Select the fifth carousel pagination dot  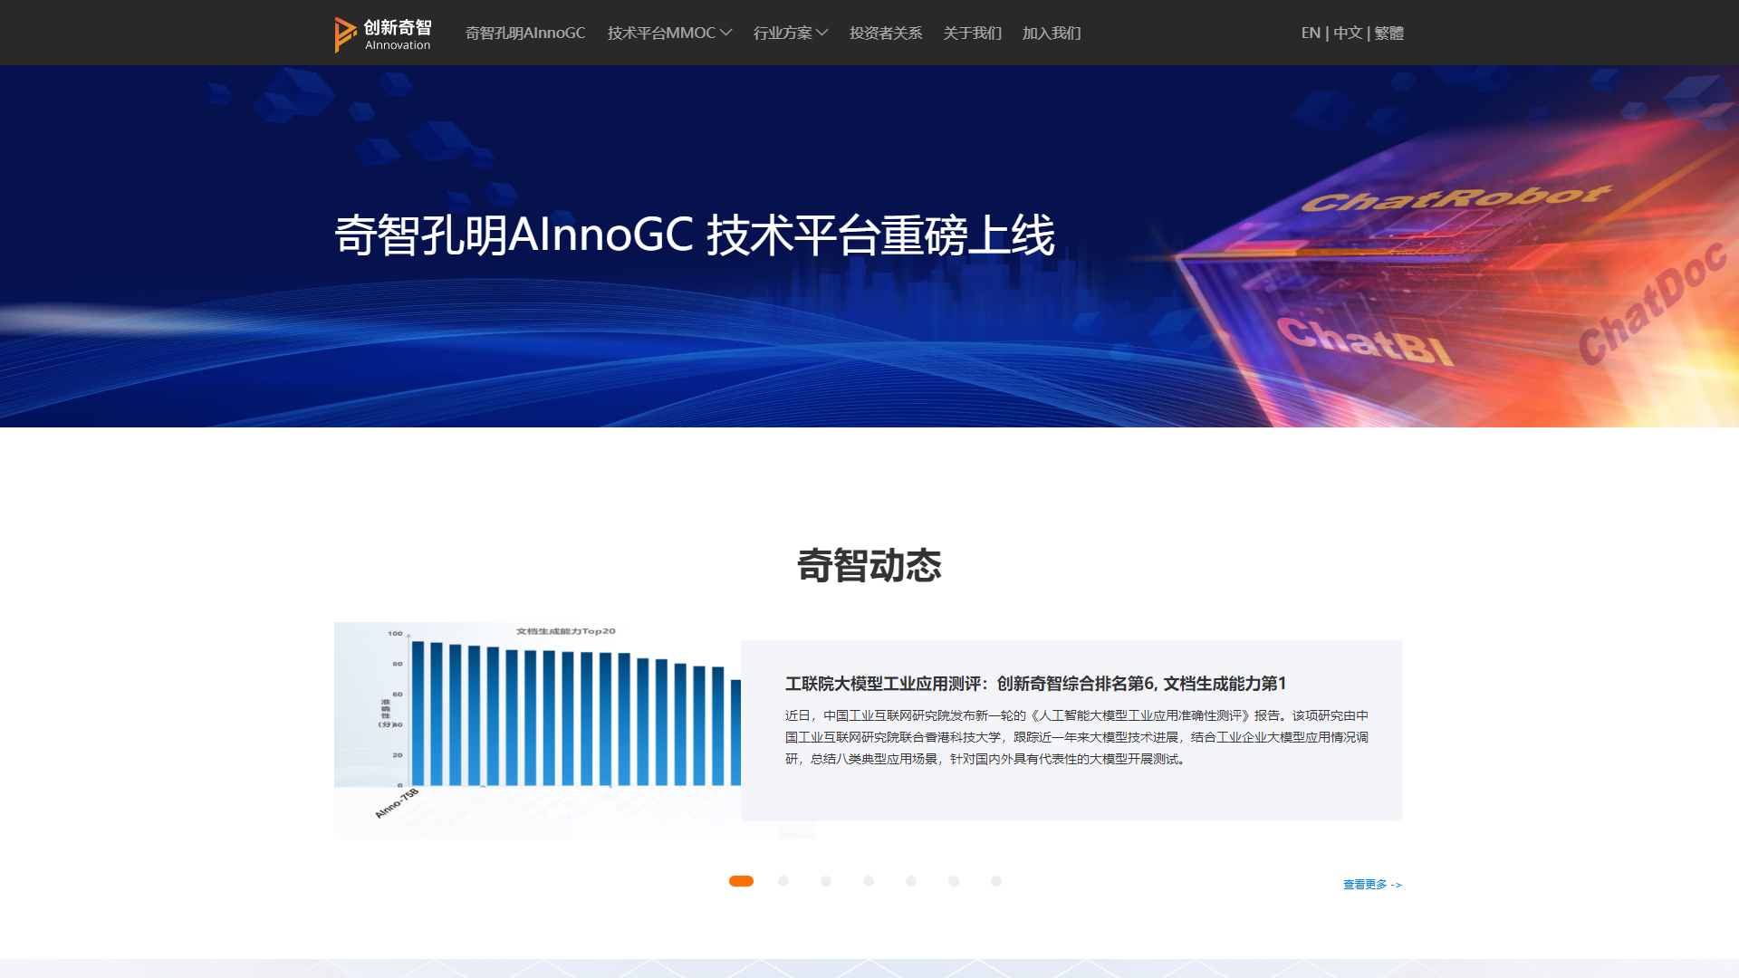(911, 879)
